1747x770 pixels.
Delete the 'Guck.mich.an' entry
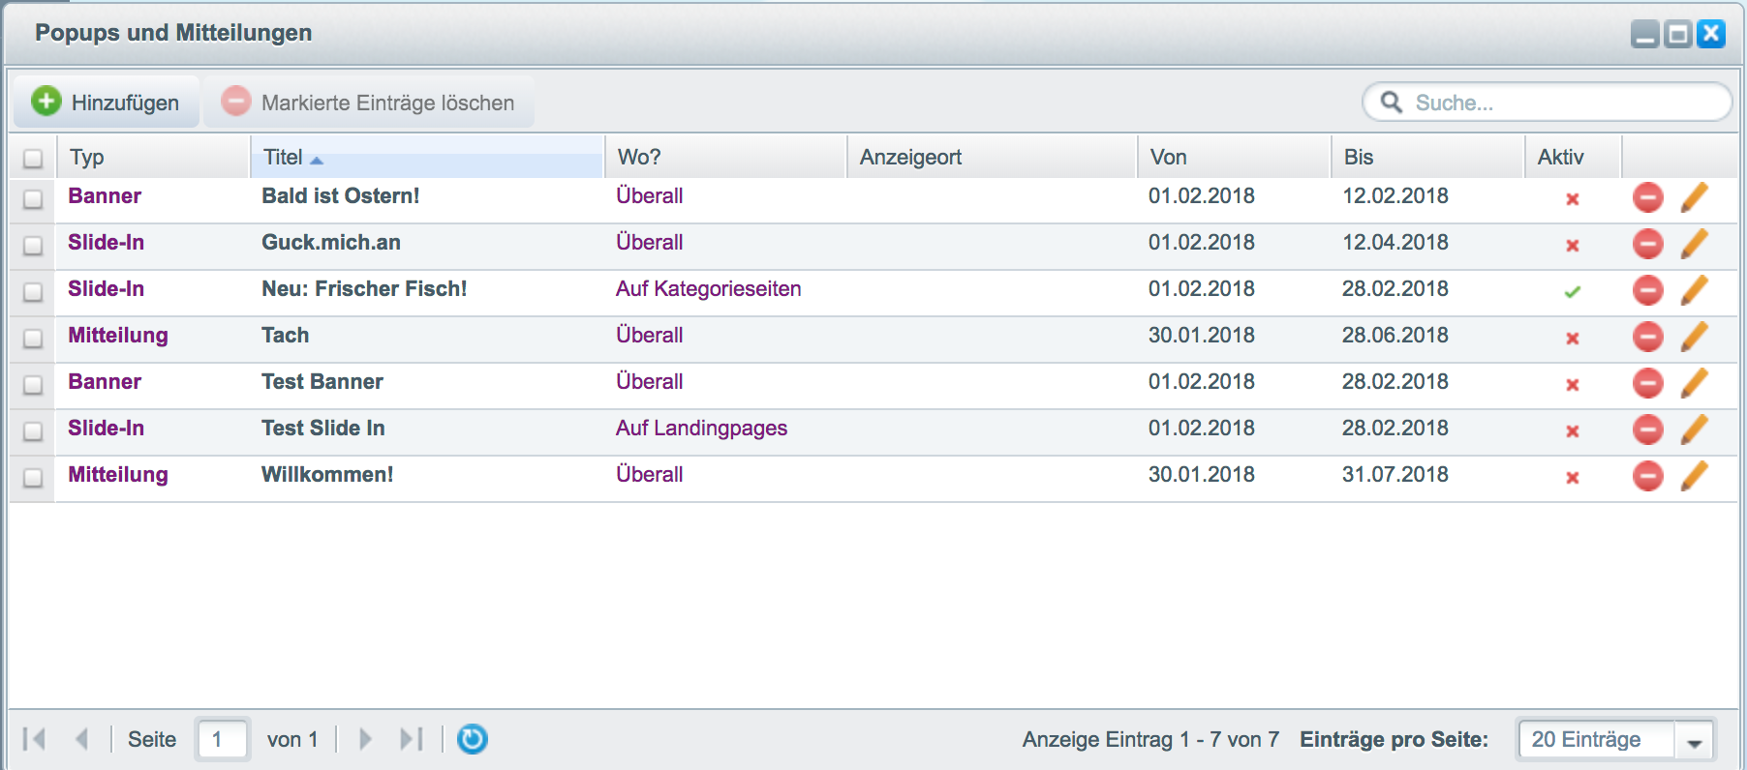coord(1647,244)
